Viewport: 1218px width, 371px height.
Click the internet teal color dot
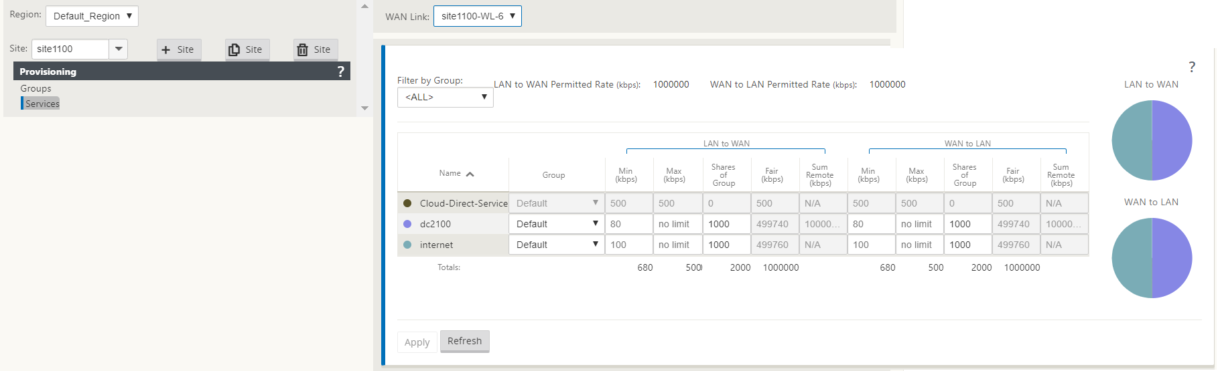pyautogui.click(x=407, y=245)
